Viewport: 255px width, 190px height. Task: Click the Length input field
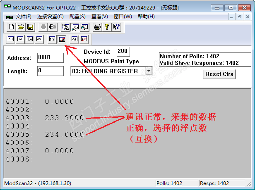[51, 71]
